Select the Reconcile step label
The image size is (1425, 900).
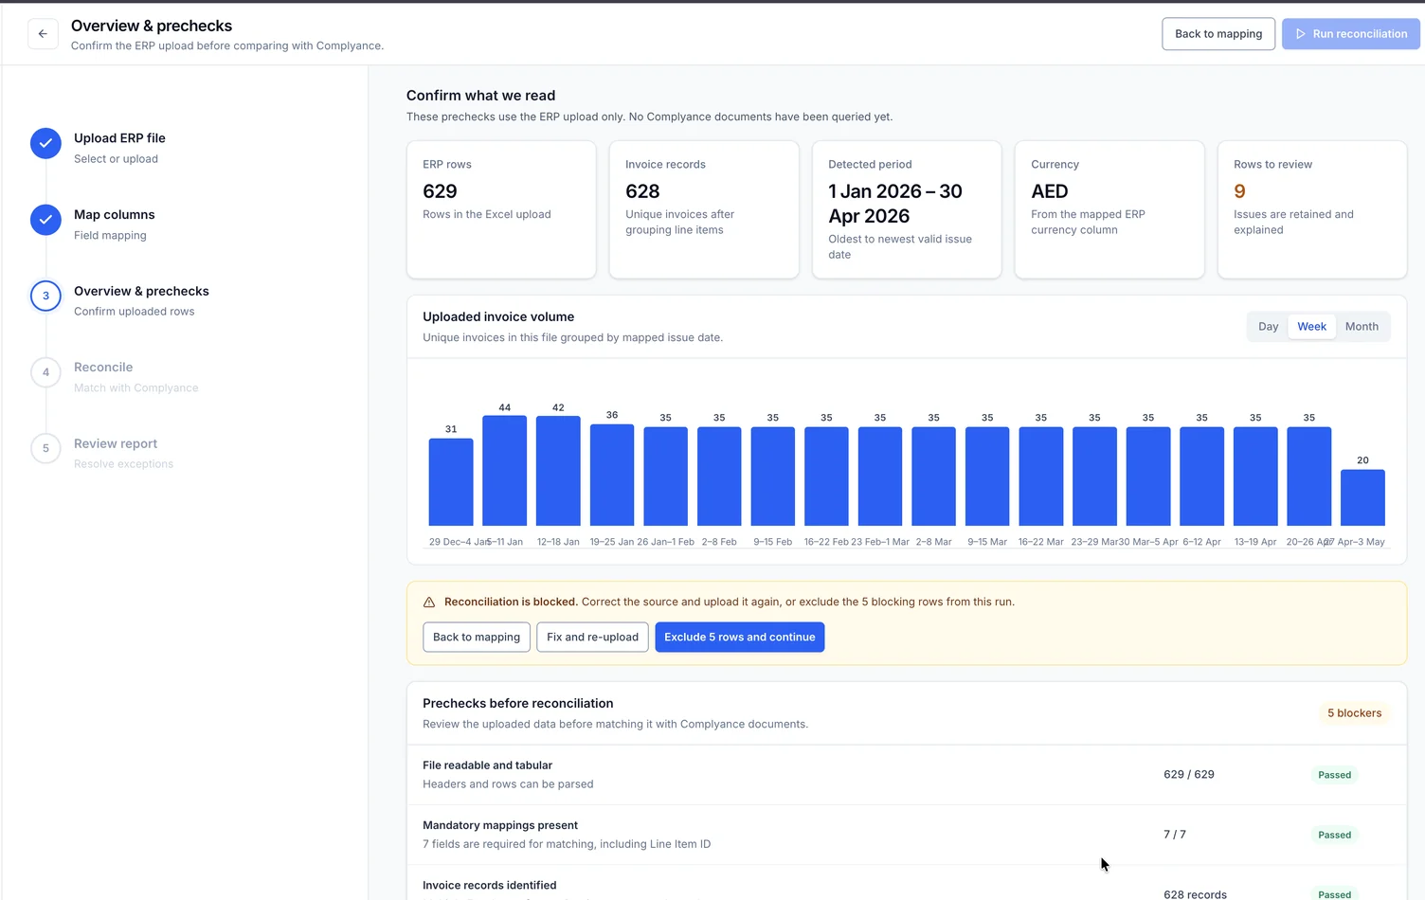point(103,368)
